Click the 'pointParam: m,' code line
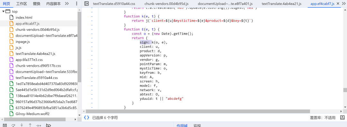 coord(153,64)
